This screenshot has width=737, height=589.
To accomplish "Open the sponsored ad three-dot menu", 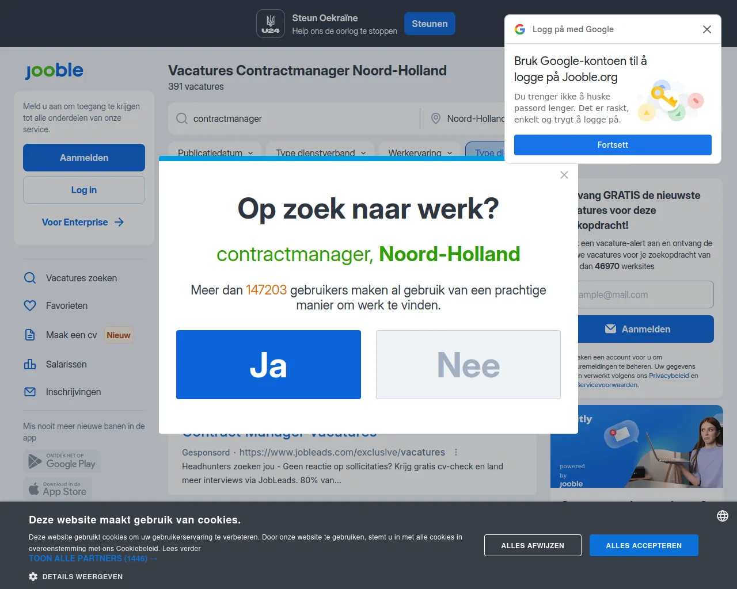I will pos(456,452).
